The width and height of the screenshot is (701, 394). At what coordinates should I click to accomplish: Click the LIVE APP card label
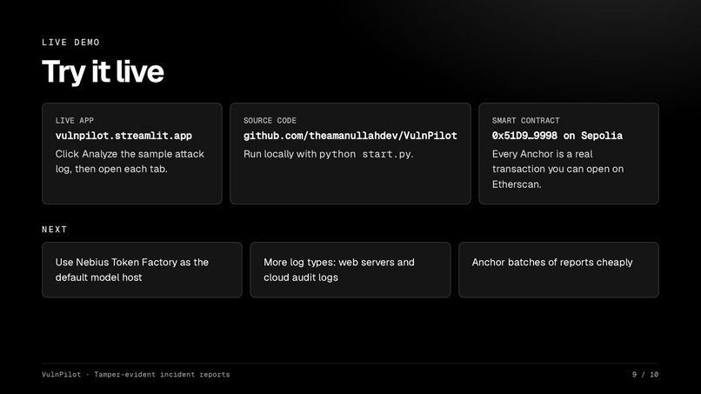(75, 121)
